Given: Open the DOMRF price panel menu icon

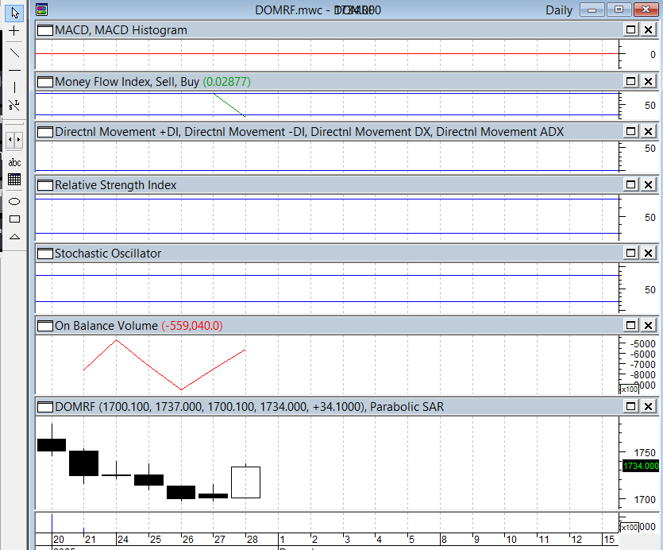Looking at the screenshot, I should pyautogui.click(x=45, y=407).
